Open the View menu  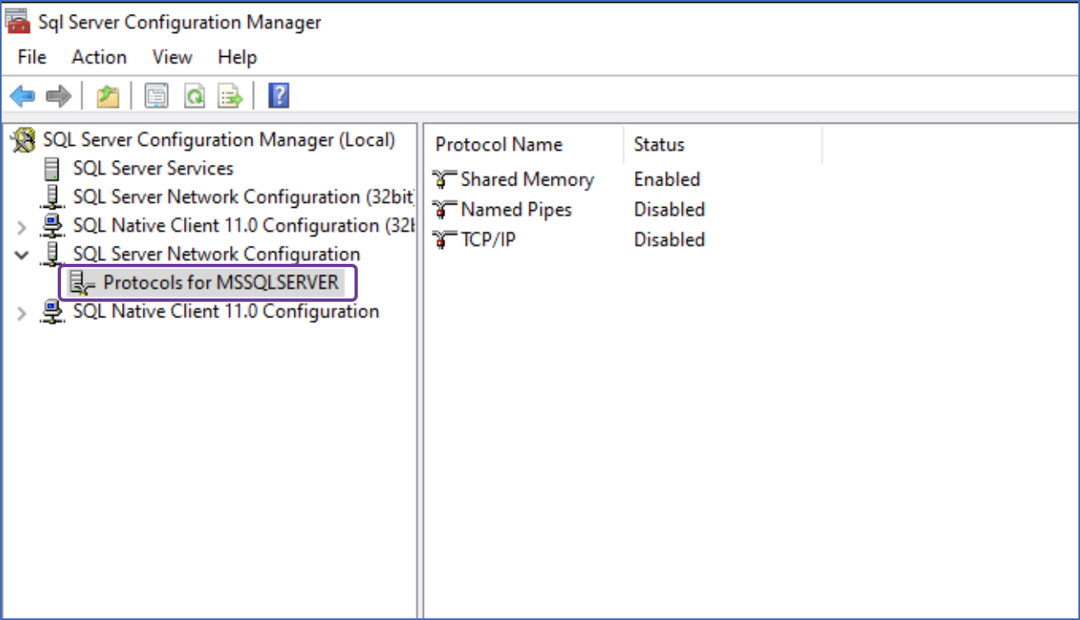click(x=172, y=57)
